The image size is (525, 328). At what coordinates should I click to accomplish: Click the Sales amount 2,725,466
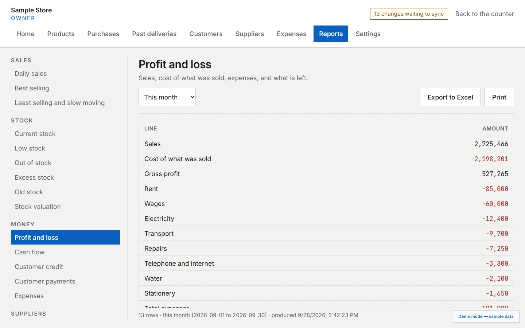491,144
